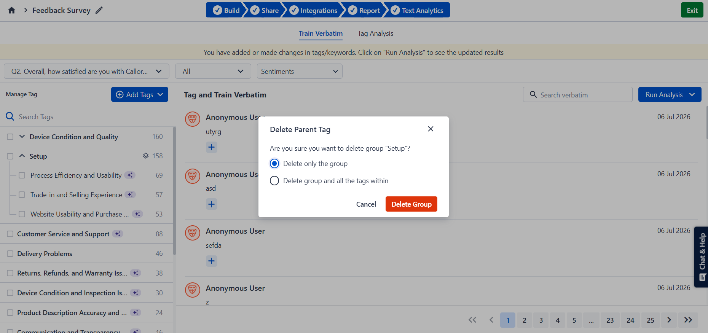
Task: Check Process Efficiency and Usability checkbox
Action: point(22,175)
